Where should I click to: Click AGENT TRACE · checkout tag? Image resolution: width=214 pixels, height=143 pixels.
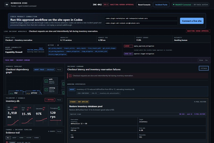44,70
